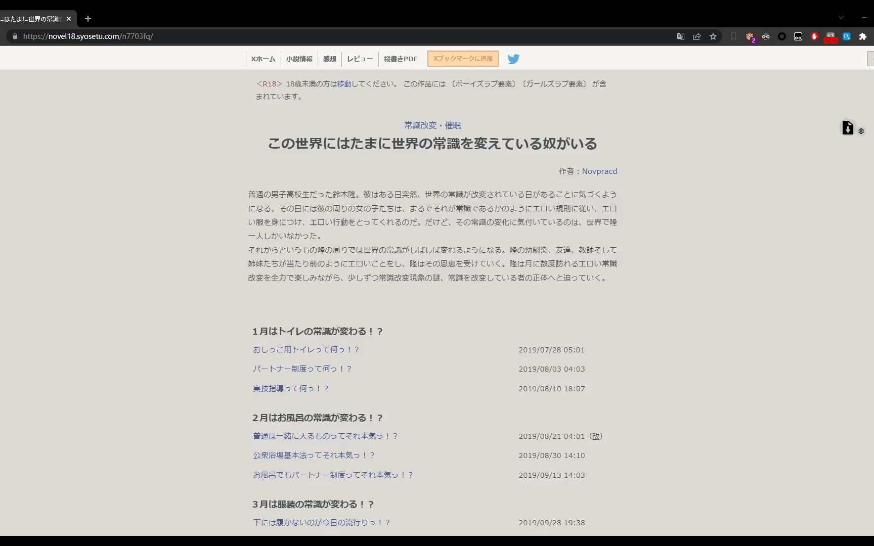Click the black circle extension icon
Viewport: 874px width, 546px height.
click(782, 36)
